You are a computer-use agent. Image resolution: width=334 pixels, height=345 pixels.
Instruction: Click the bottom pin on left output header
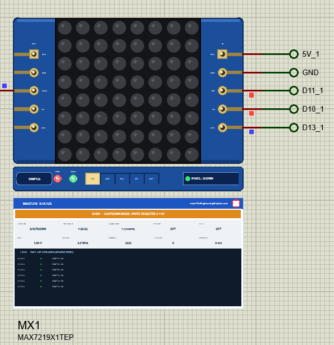click(x=34, y=127)
